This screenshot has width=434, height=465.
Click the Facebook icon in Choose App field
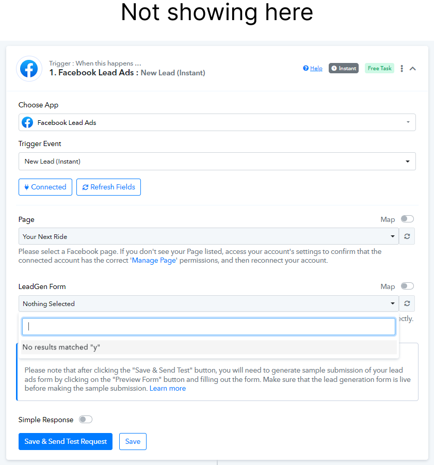(x=27, y=122)
